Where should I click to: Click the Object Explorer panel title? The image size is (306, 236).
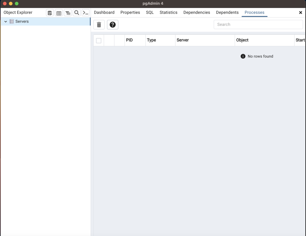18,12
